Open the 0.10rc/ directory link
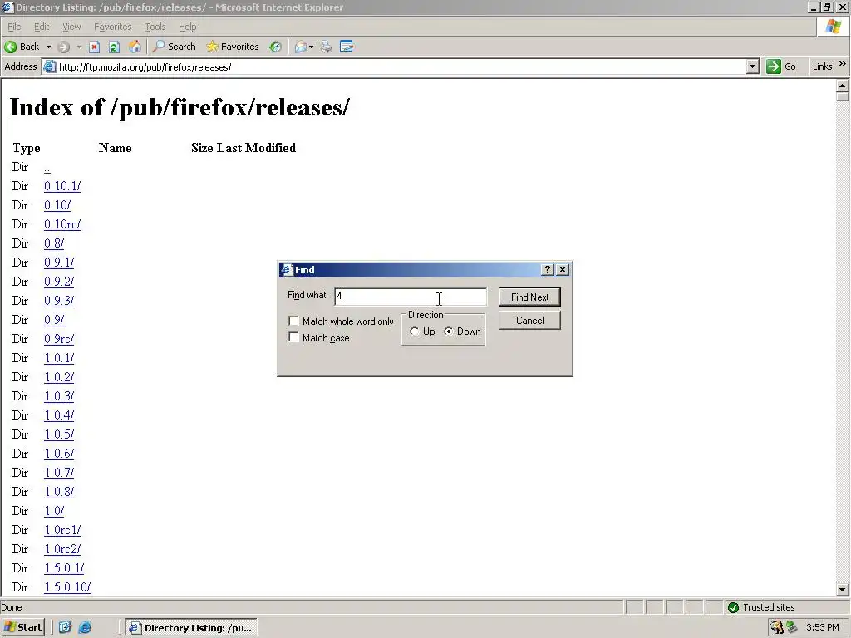The width and height of the screenshot is (851, 638). [62, 224]
